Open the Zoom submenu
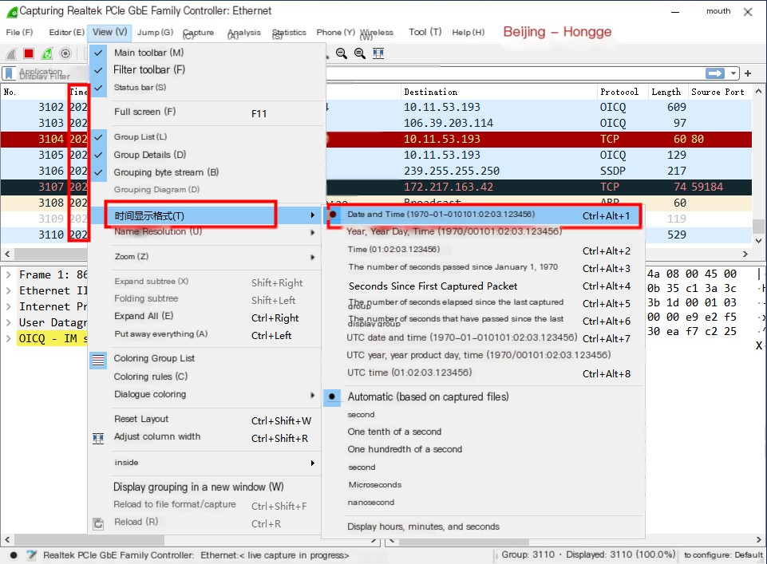Screen dimensions: 767x564 pyautogui.click(x=205, y=257)
